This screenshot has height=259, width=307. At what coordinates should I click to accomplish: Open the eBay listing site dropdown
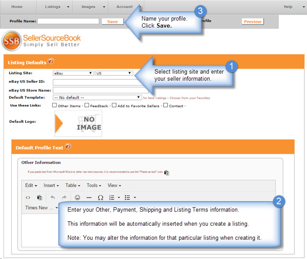coord(73,73)
